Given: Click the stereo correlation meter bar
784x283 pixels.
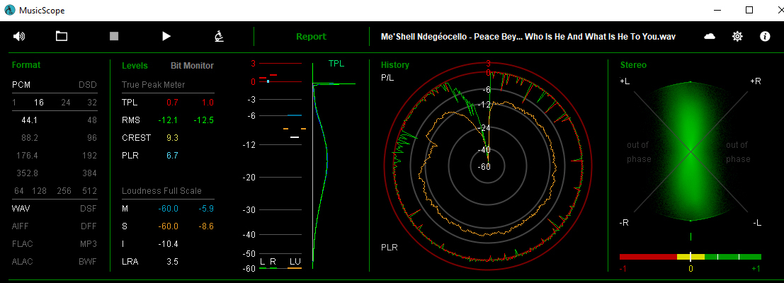Looking at the screenshot, I should [690, 257].
